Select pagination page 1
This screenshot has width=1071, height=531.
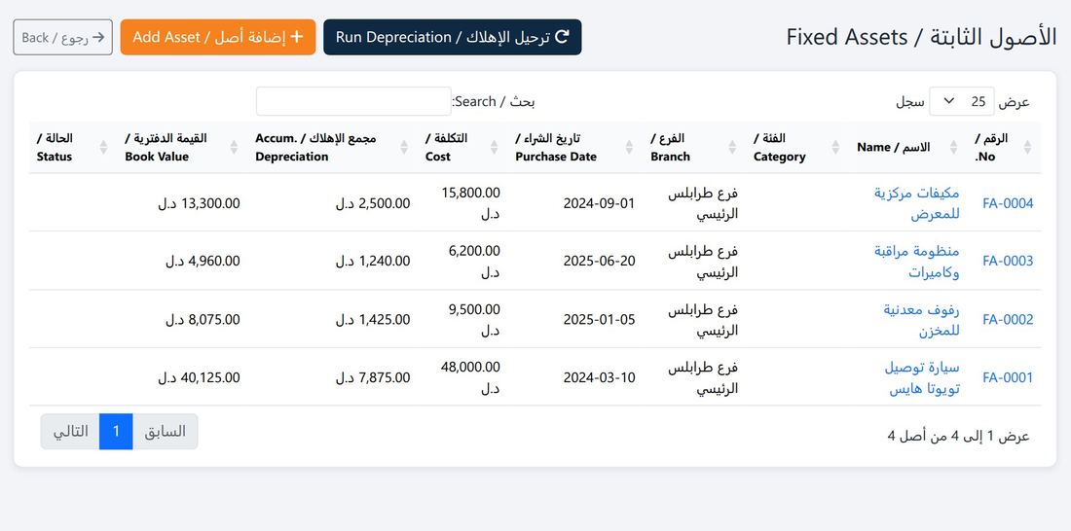point(116,432)
